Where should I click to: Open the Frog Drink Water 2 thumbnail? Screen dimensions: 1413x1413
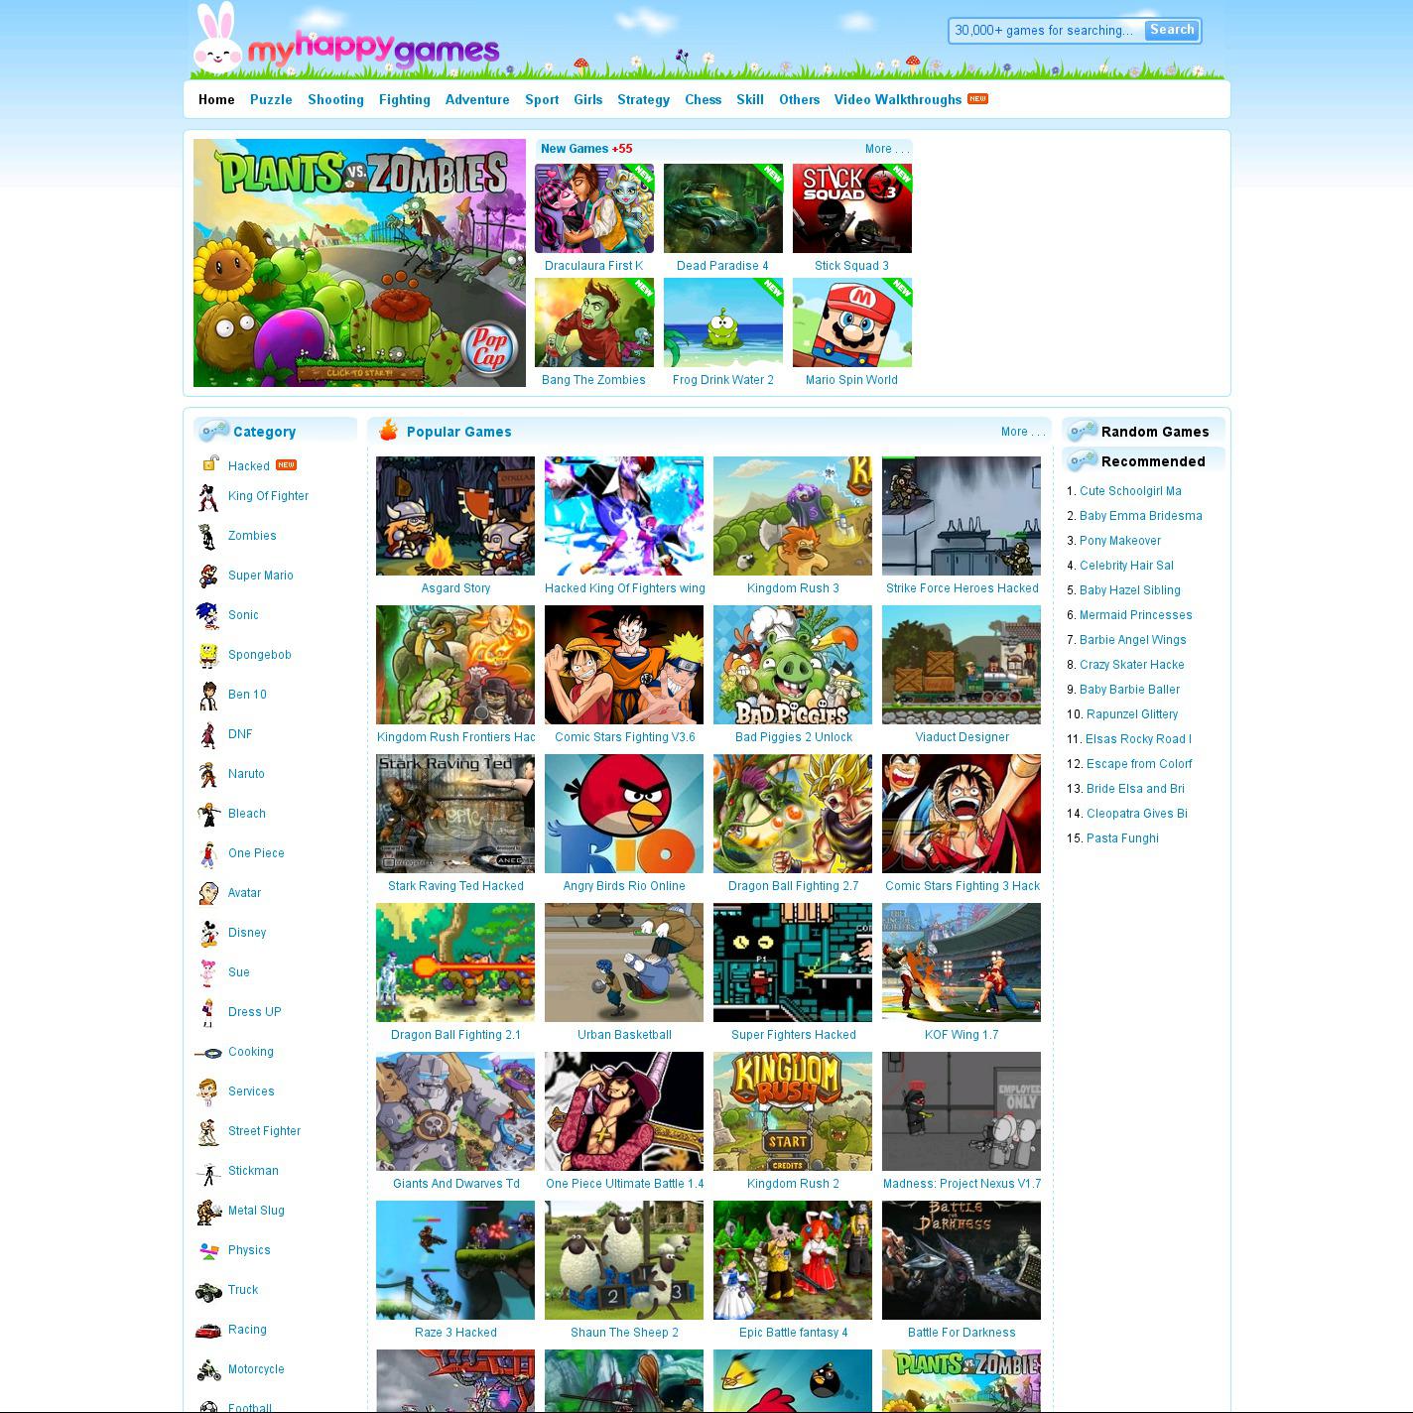pos(723,322)
